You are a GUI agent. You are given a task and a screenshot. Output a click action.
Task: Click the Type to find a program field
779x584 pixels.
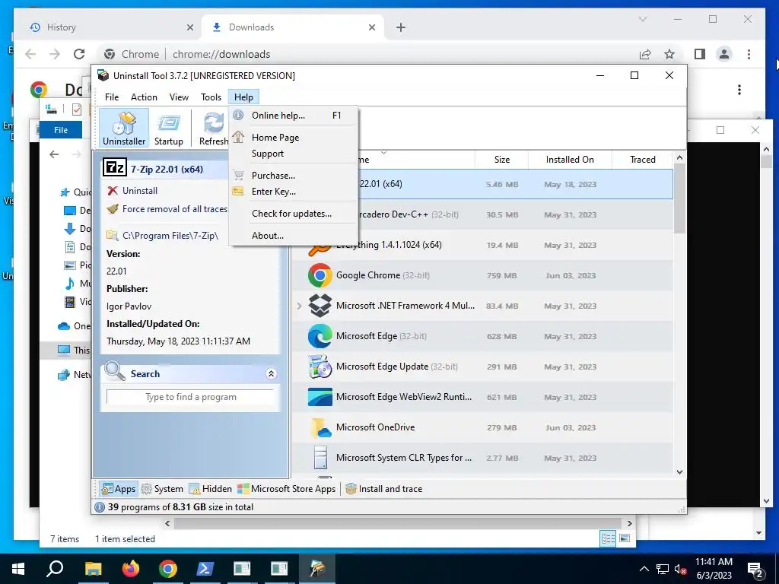[190, 397]
